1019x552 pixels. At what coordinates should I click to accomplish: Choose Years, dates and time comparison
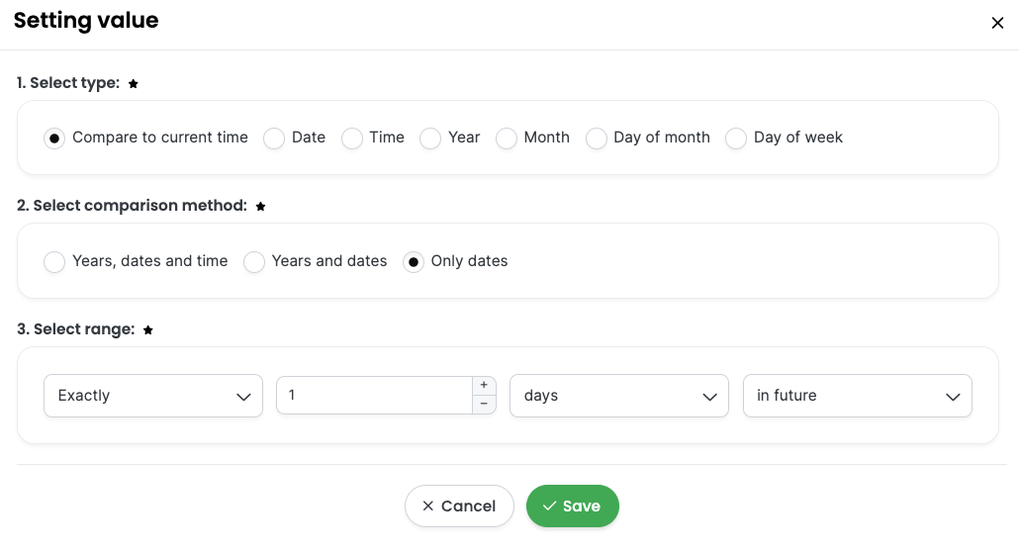click(54, 261)
